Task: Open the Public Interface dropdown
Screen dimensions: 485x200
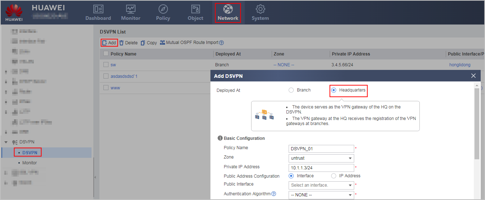Action: point(321,185)
